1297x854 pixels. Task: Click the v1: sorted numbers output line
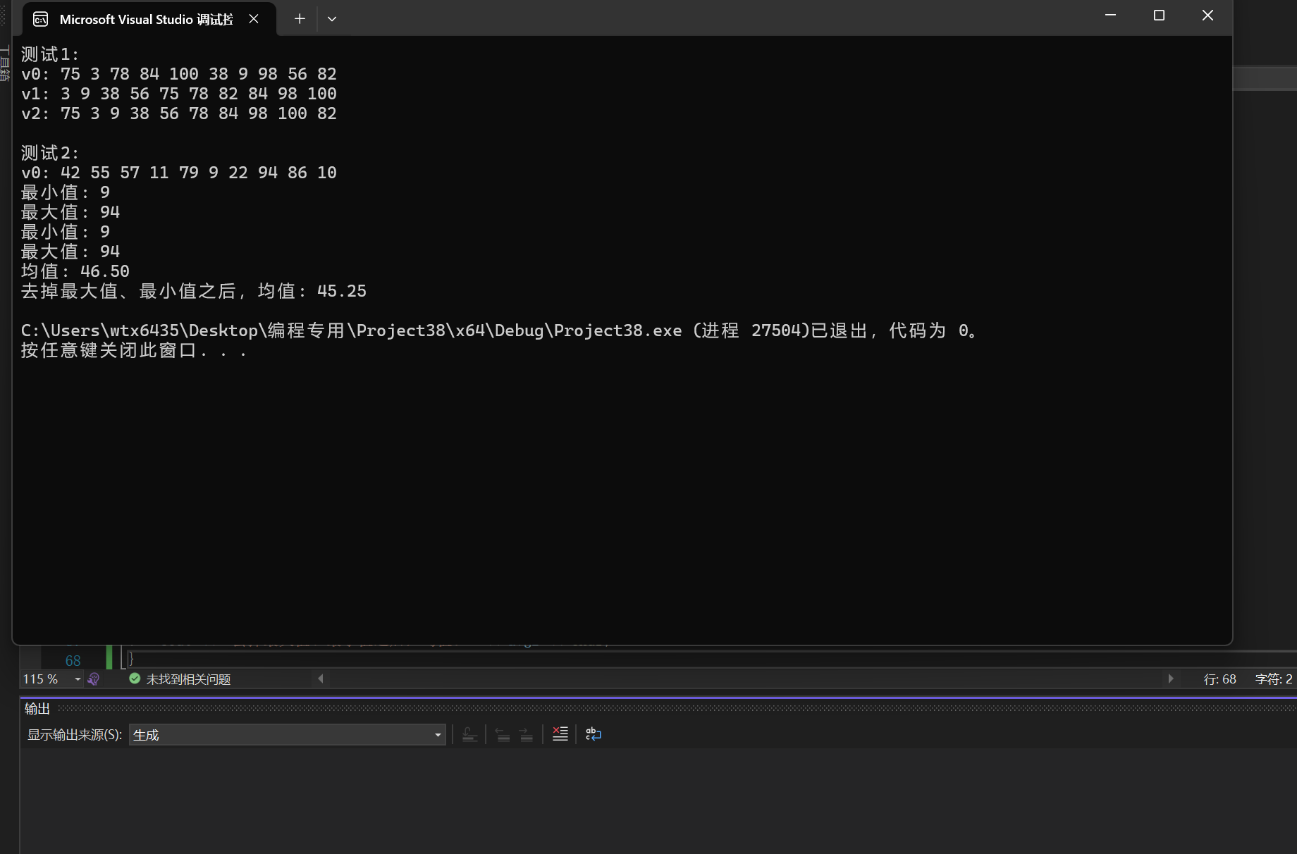tap(179, 94)
